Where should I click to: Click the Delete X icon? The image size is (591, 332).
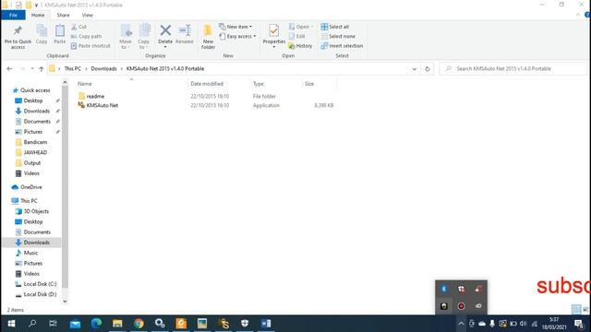point(165,30)
